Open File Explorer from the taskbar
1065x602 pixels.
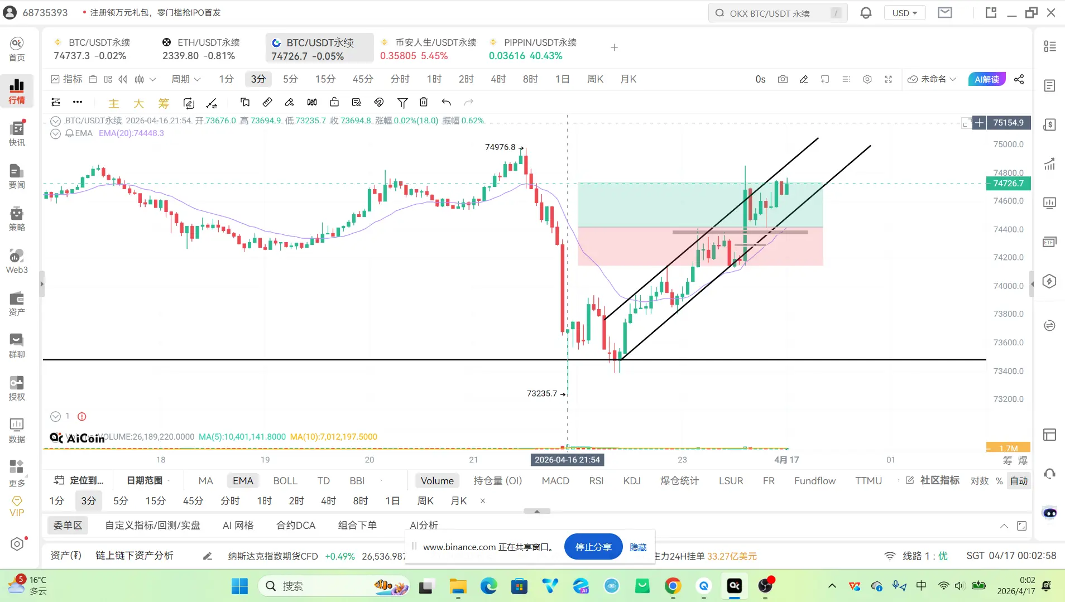coord(458,586)
